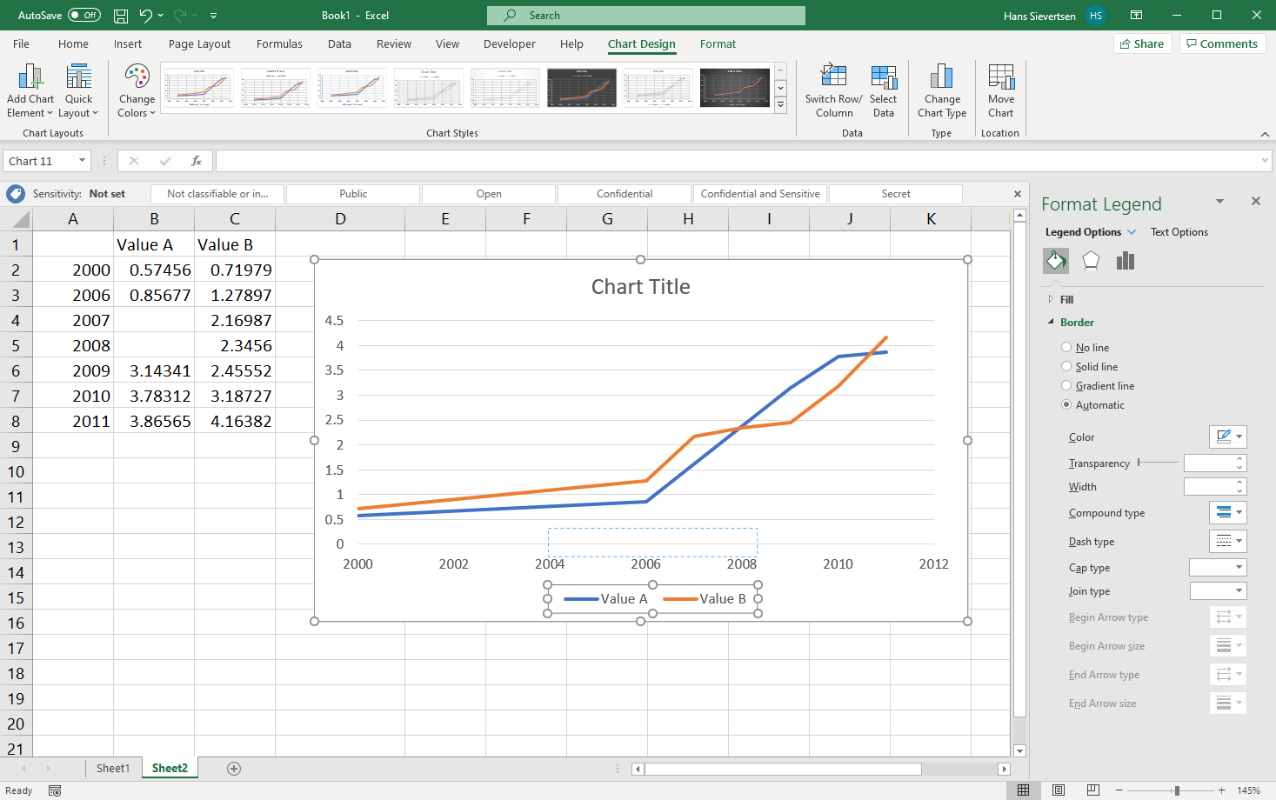Click the Comments button
This screenshot has height=800, width=1276.
click(x=1222, y=43)
